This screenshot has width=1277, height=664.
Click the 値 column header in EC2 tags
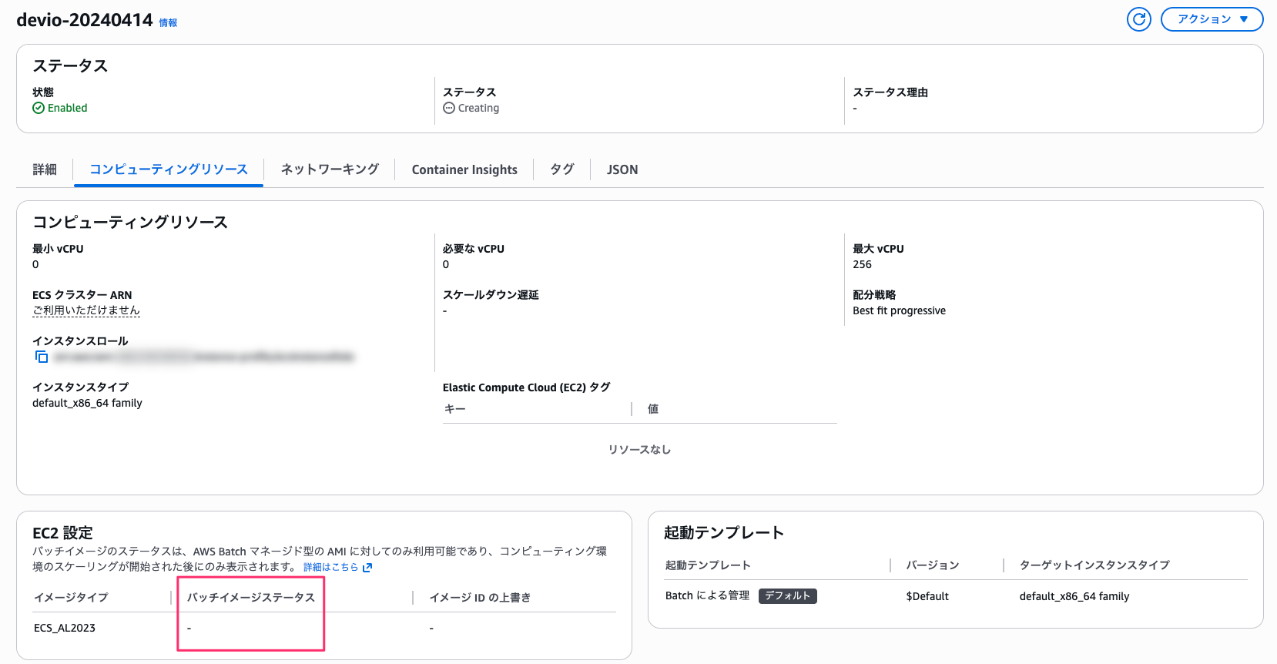click(653, 409)
